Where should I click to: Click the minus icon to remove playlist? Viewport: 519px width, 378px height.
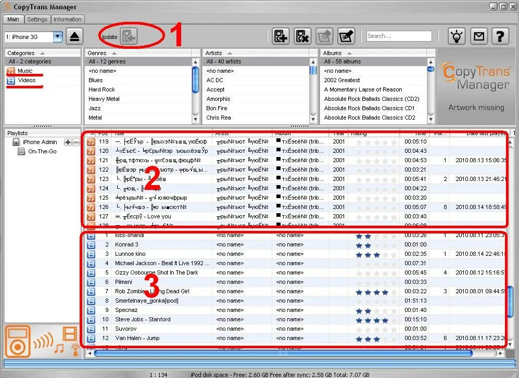76,142
